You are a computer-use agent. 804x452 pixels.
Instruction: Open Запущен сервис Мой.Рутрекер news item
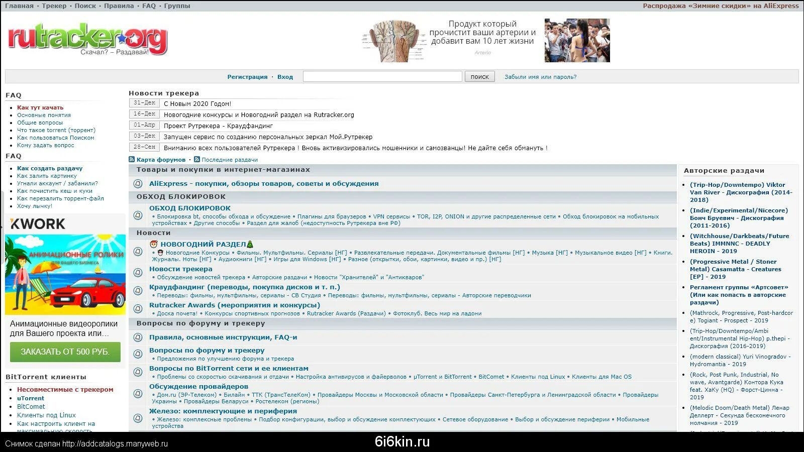point(268,137)
